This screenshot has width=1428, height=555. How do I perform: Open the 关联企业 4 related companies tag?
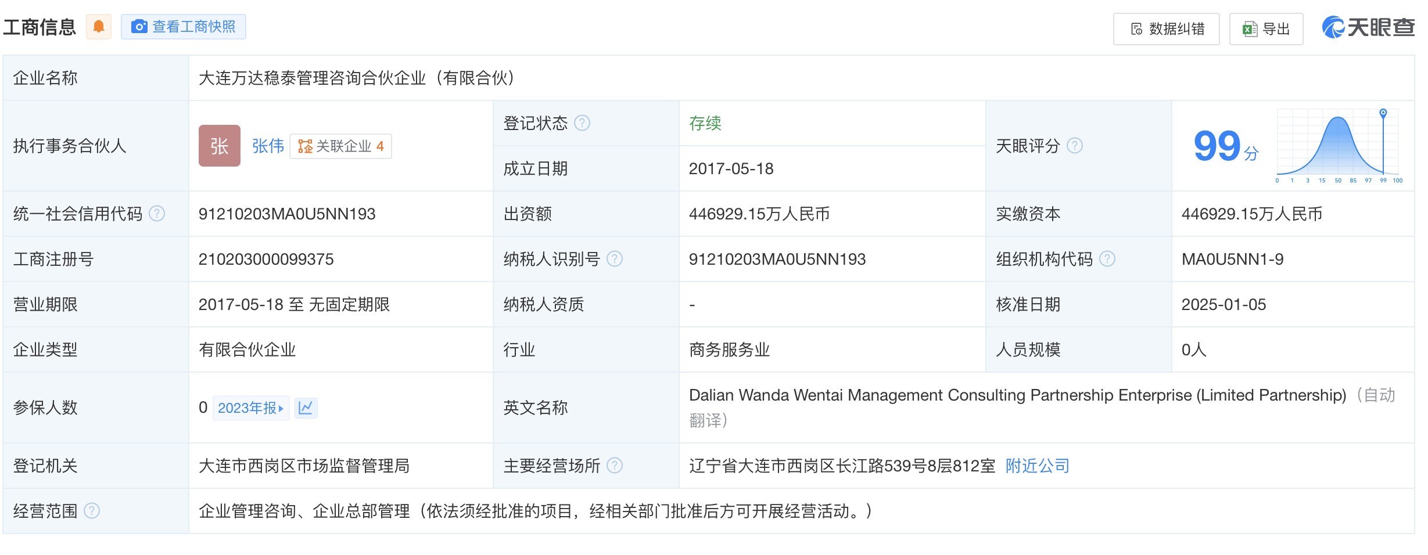pos(341,146)
